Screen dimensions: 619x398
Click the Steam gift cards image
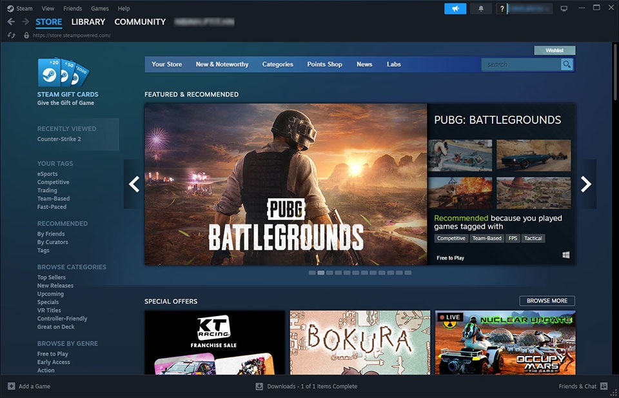pyautogui.click(x=63, y=72)
